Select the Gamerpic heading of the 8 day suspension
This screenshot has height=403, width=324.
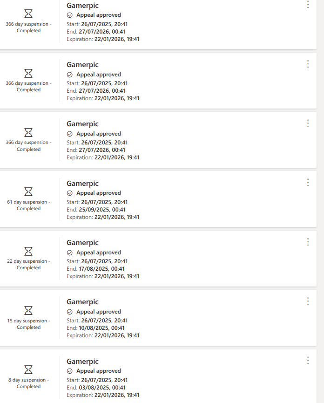pos(82,362)
